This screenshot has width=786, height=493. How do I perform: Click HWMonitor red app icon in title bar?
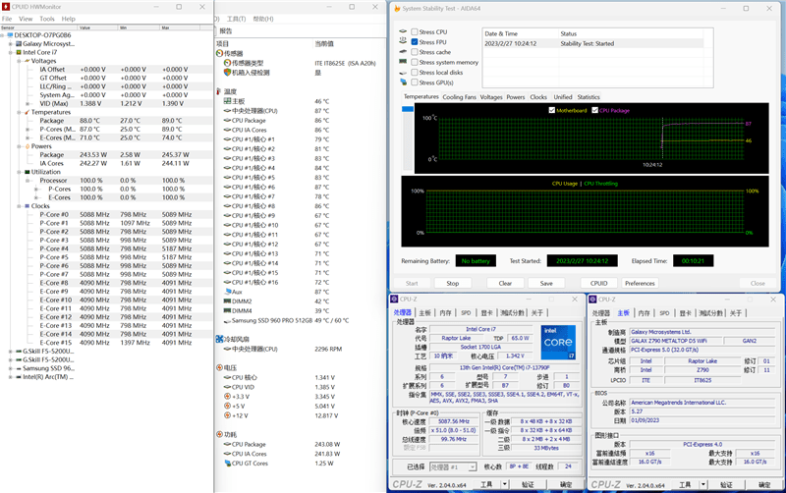[x=6, y=7]
